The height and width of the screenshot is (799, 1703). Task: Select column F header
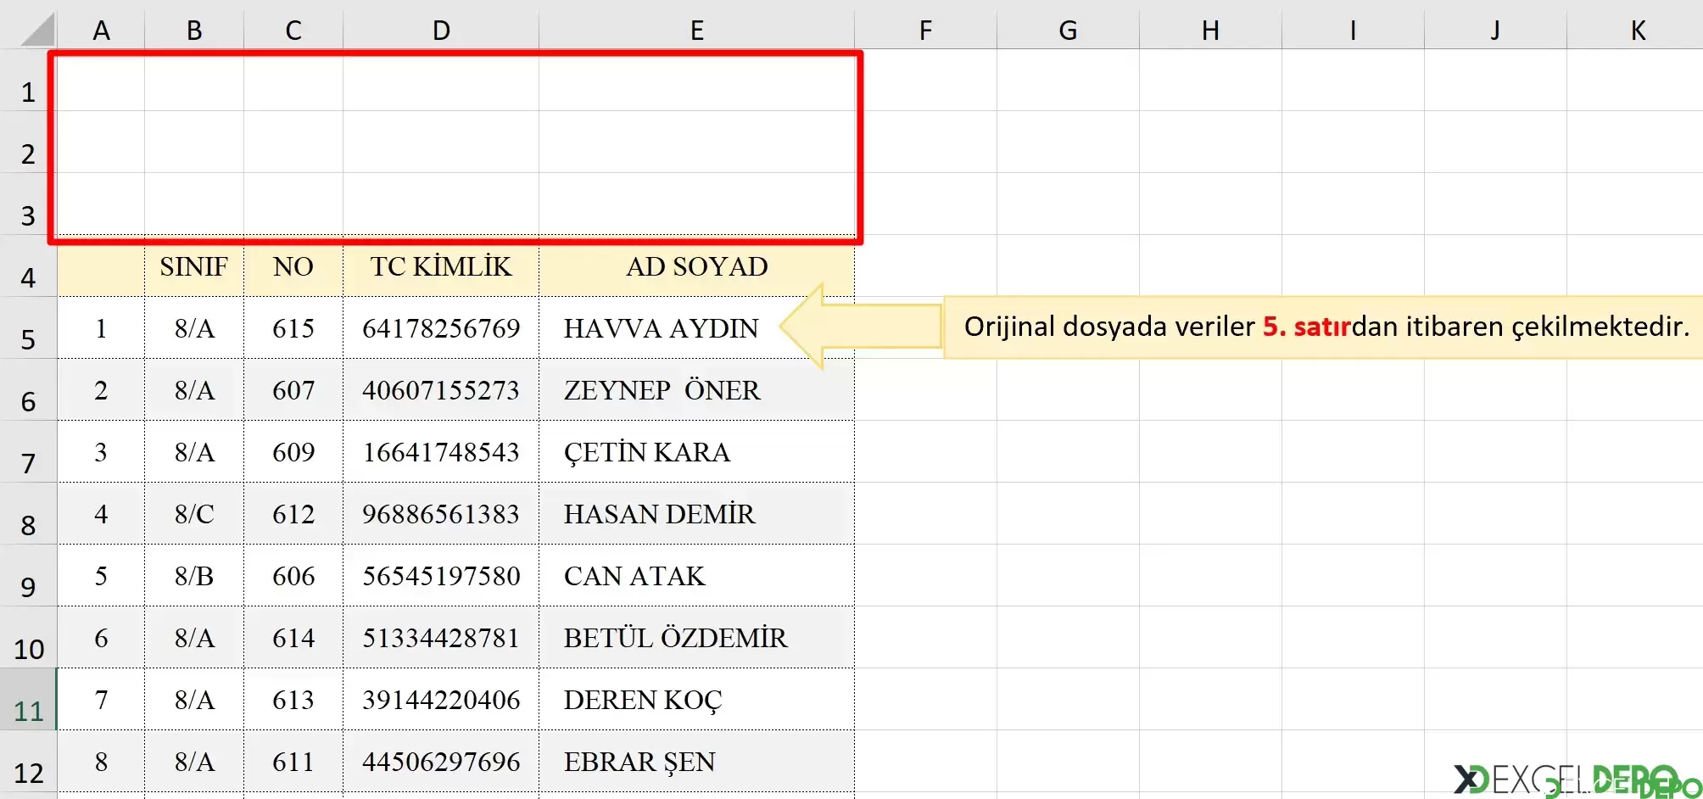click(925, 30)
